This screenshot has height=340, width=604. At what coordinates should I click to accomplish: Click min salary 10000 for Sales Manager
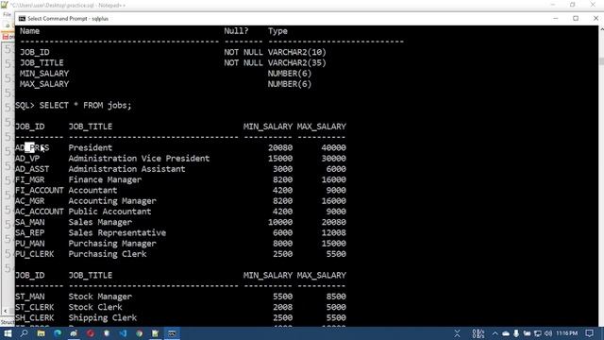coord(280,223)
